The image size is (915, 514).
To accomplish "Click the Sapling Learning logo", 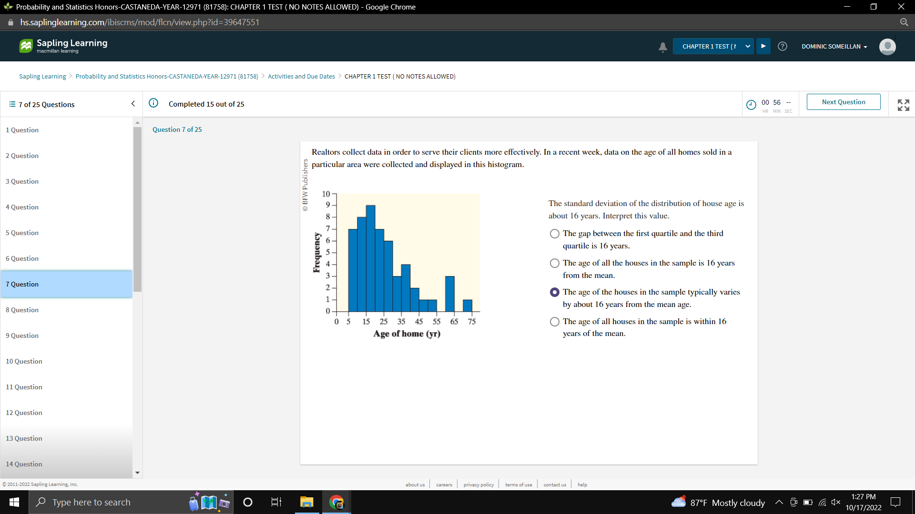I will 62,46.
